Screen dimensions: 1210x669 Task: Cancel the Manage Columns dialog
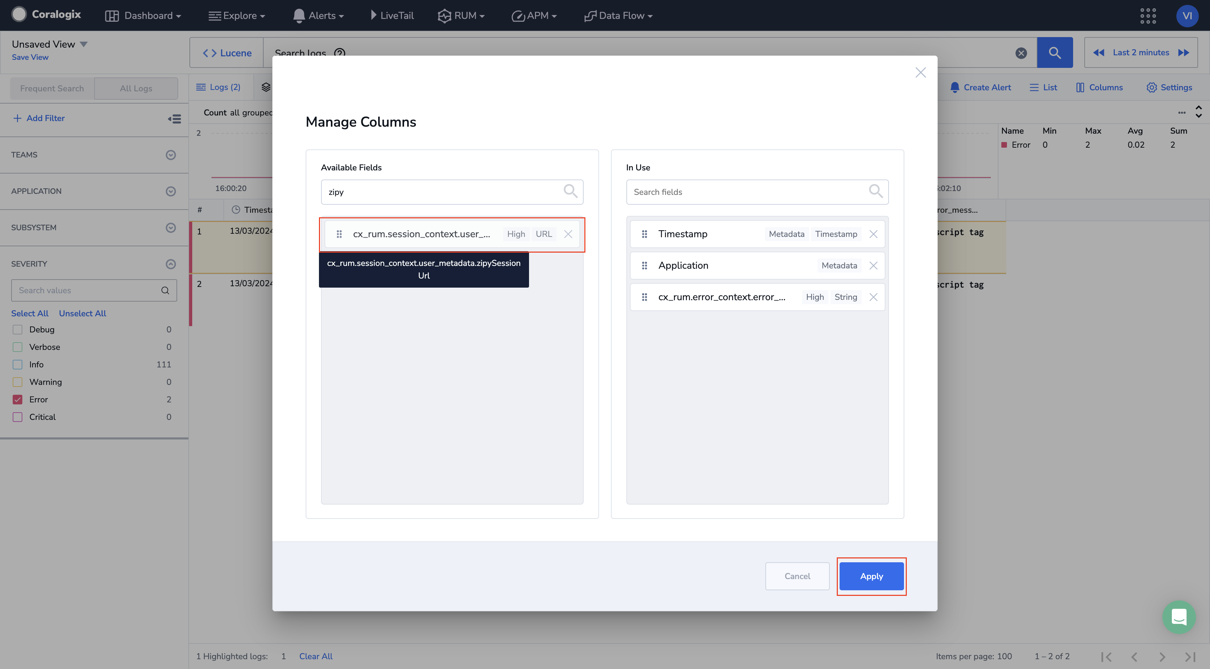click(x=797, y=576)
